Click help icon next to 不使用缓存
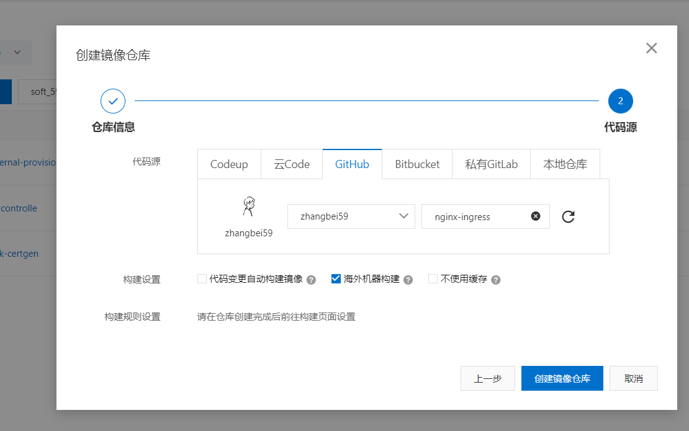This screenshot has height=431, width=689. [x=495, y=280]
